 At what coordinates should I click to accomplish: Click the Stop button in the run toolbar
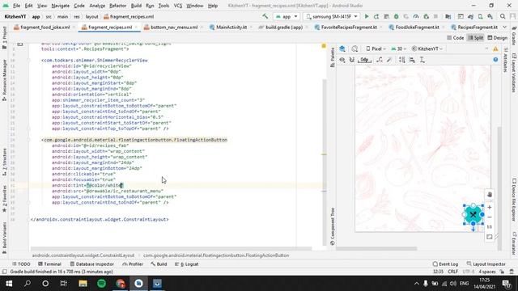tap(435, 16)
